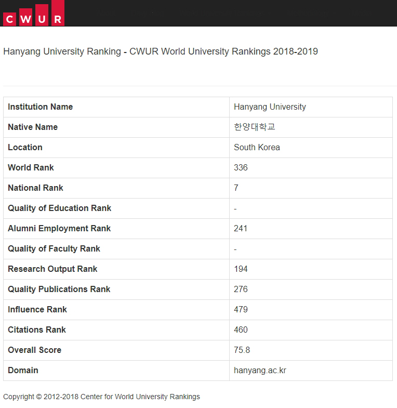Image resolution: width=397 pixels, height=408 pixels.
Task: Click the copyright notice in the footer
Action: tap(101, 397)
